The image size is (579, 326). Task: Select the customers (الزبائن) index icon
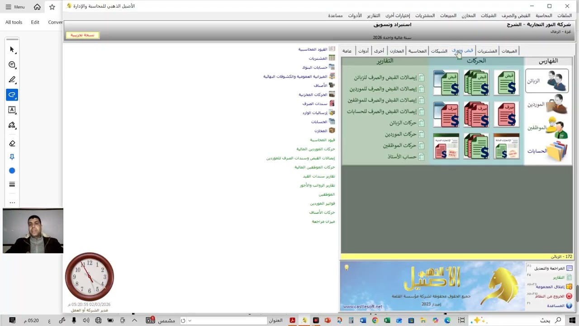click(x=547, y=81)
